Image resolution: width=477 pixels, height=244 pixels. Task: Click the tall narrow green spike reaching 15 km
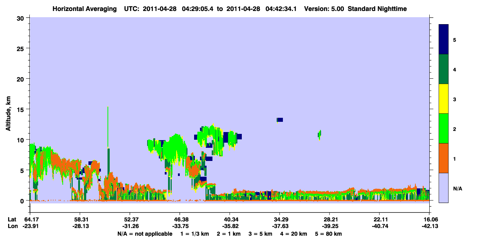pyautogui.click(x=108, y=126)
